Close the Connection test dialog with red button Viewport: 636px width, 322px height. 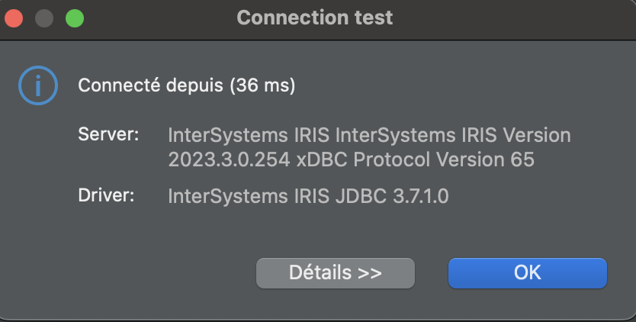click(x=14, y=18)
